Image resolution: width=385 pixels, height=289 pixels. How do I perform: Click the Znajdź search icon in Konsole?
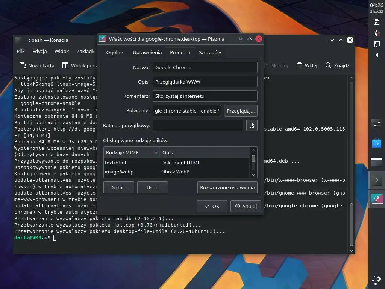328,65
